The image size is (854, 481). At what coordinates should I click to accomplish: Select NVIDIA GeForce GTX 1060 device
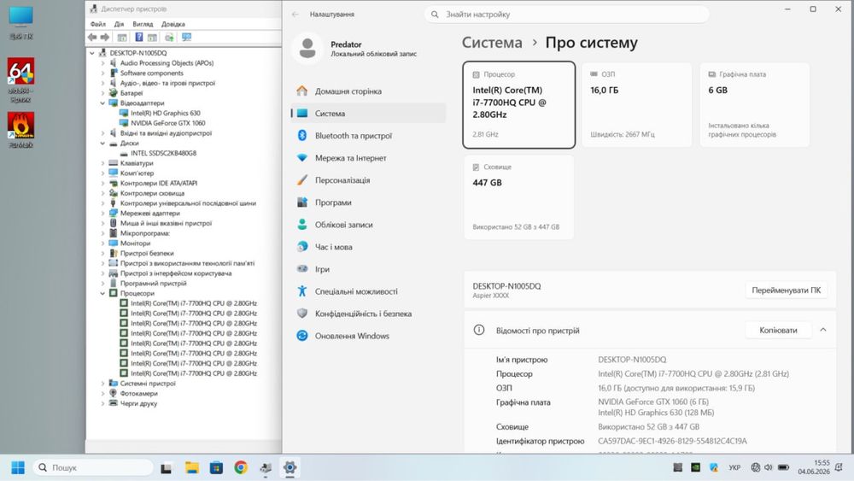pos(167,123)
